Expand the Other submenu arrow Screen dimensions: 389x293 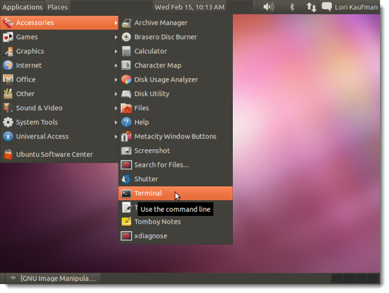[x=116, y=94]
